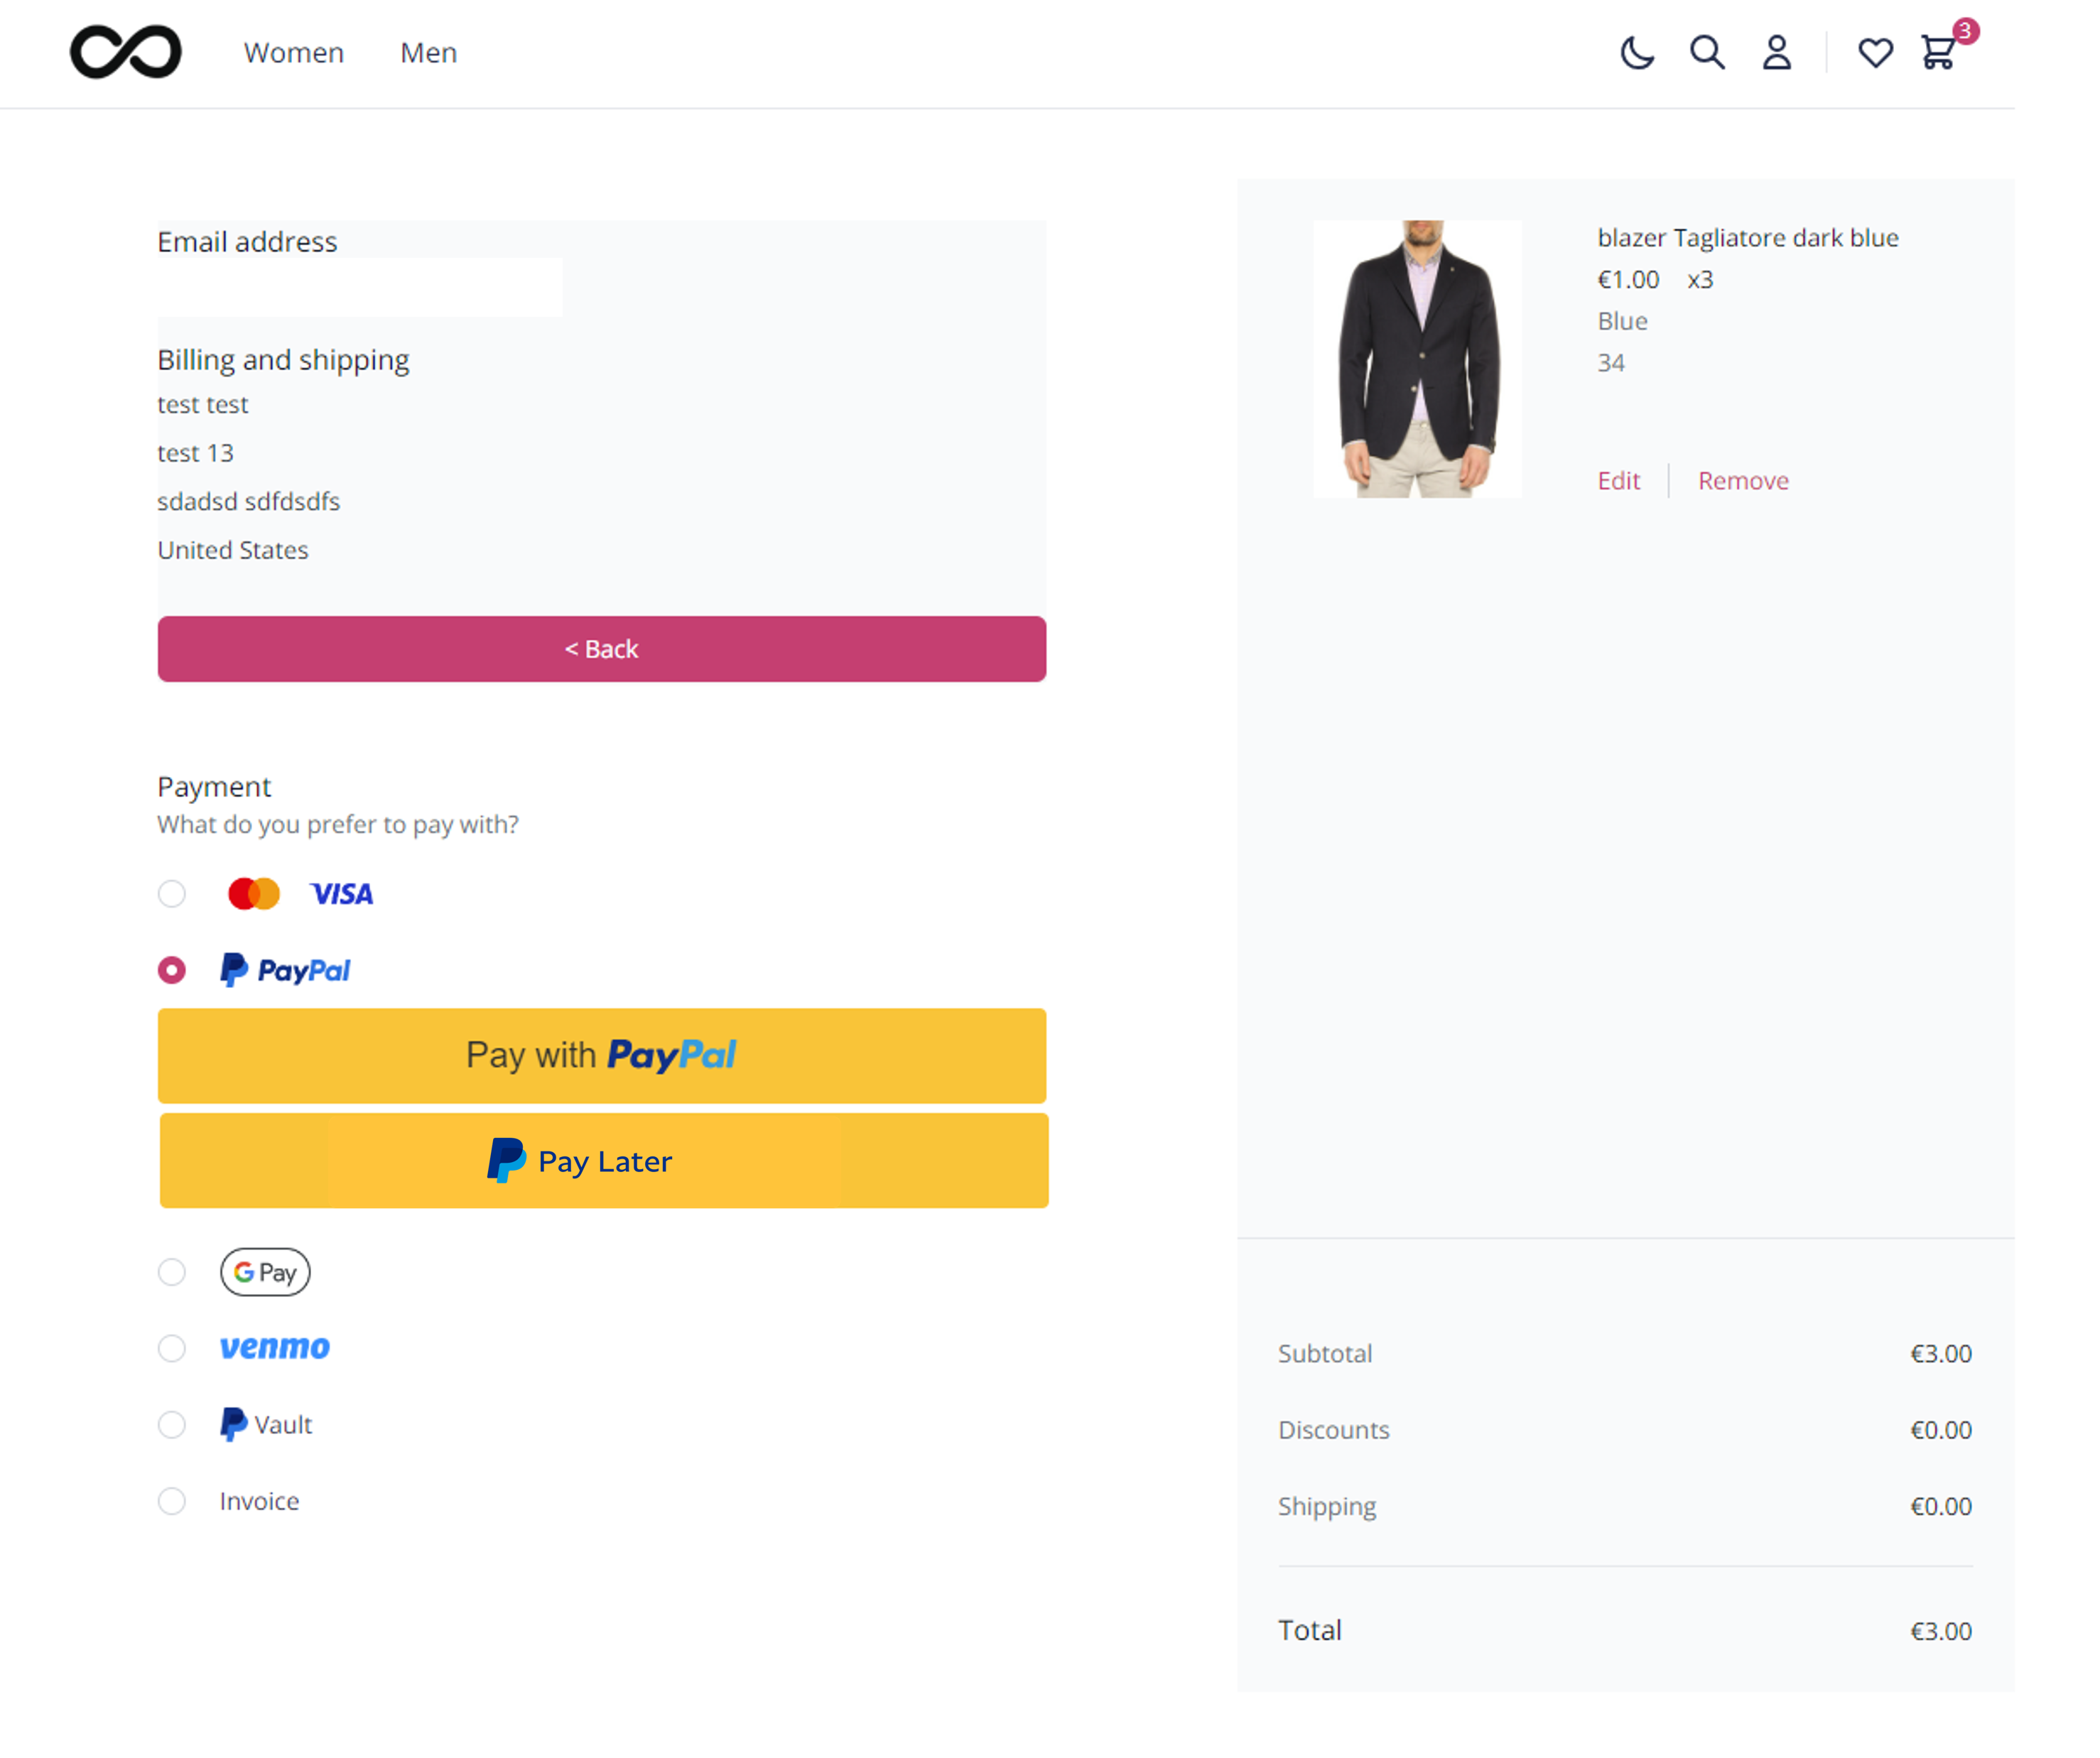Click the 'Pay with PayPal' button
This screenshot has width=2100, height=1758.
pyautogui.click(x=602, y=1056)
